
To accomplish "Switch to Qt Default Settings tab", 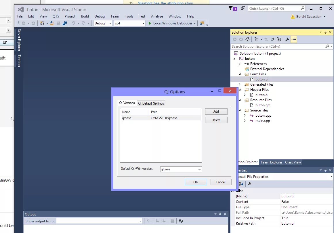I will point(151,103).
